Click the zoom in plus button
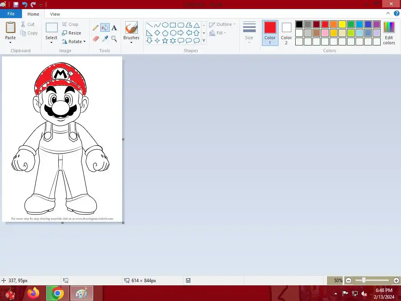The height and width of the screenshot is (301, 401). coord(396,281)
